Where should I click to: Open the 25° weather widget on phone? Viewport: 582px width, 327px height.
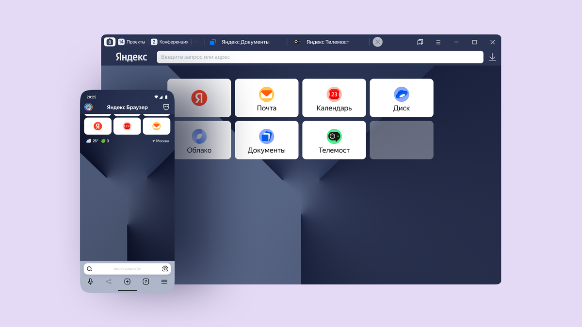(x=92, y=141)
